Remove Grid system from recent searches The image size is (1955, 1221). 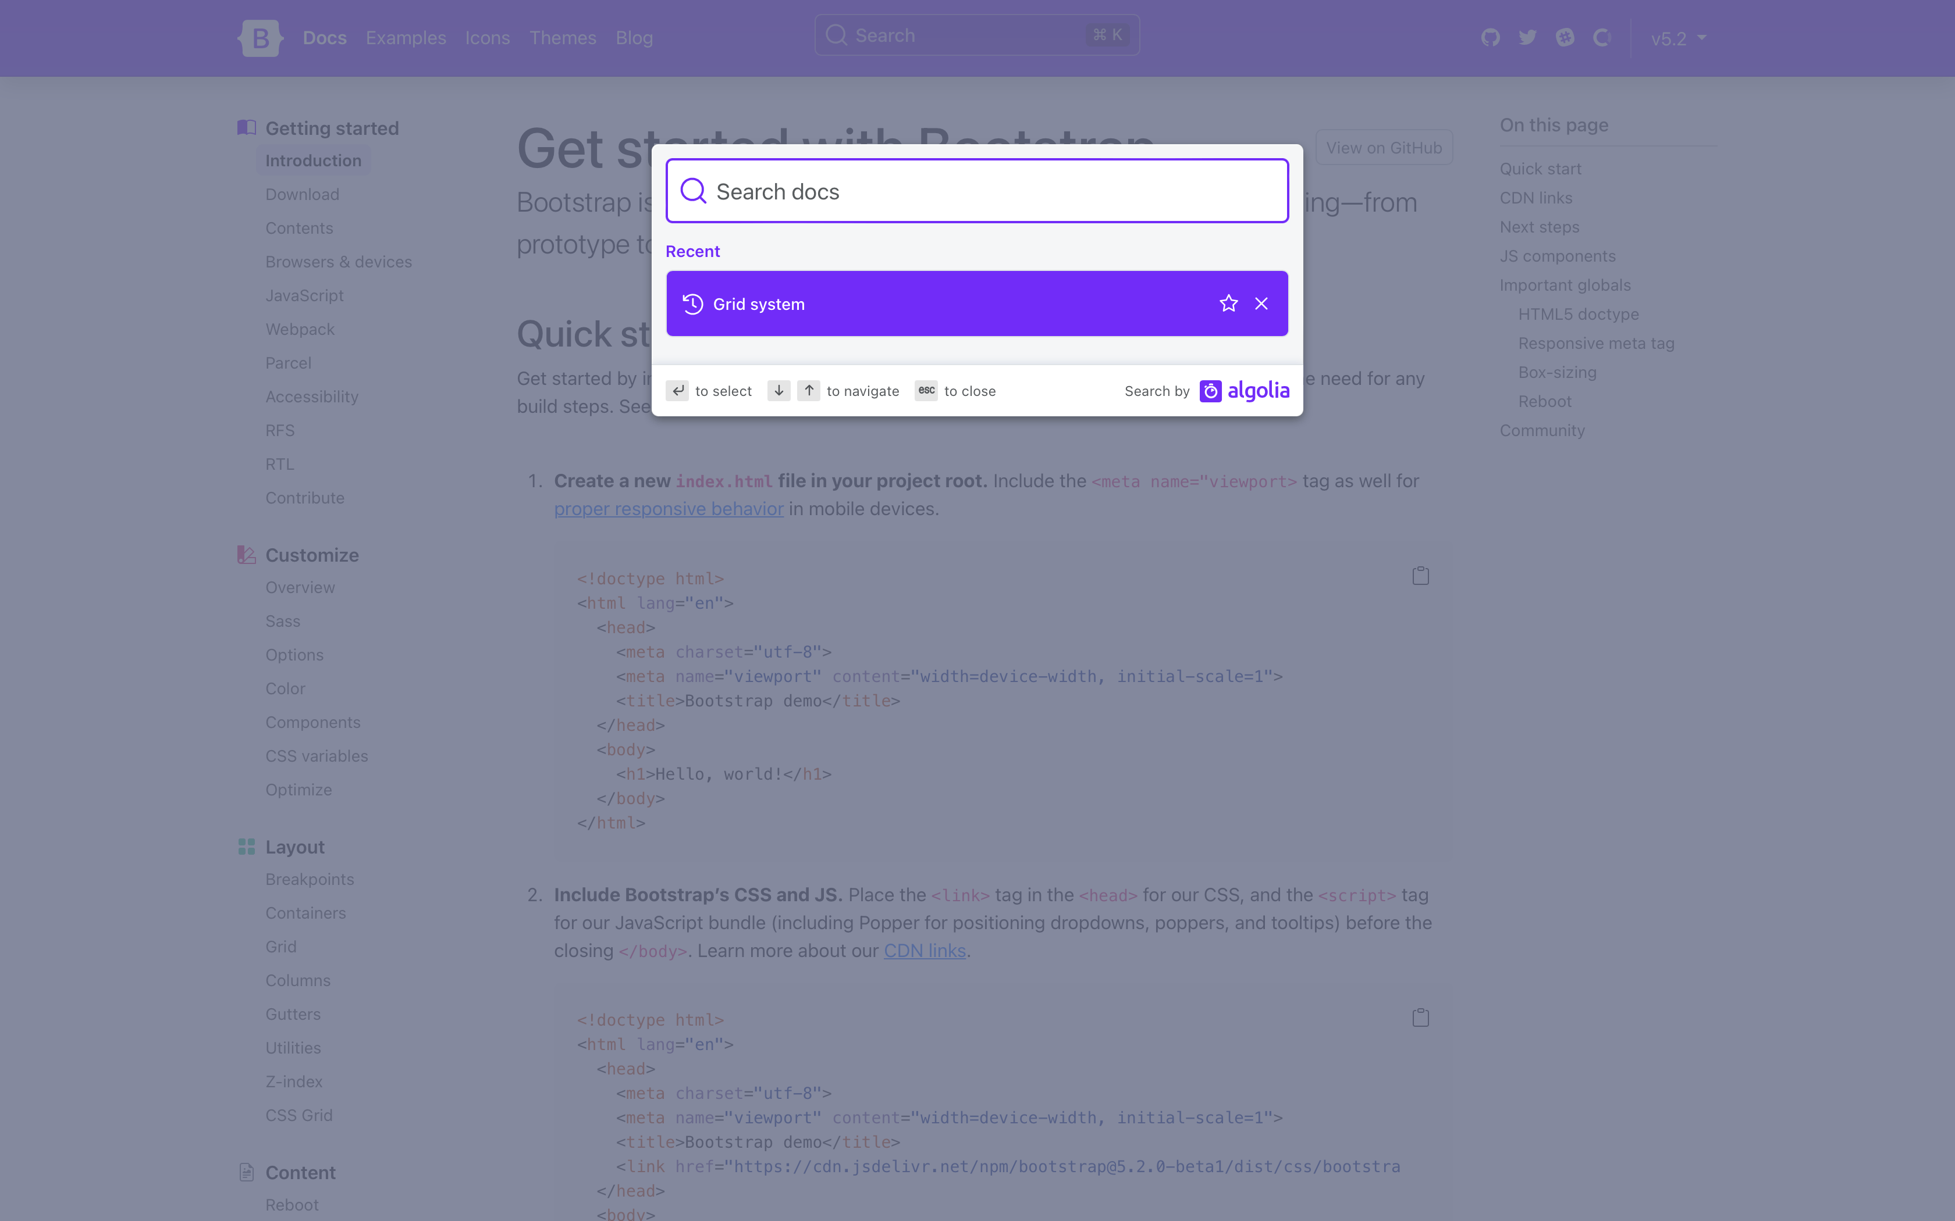pos(1261,304)
